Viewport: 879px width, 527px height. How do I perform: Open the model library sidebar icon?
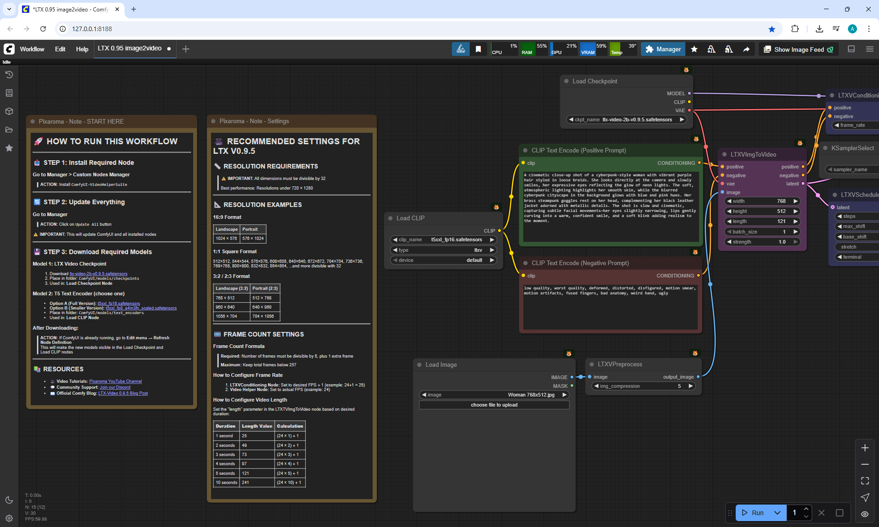tap(9, 93)
